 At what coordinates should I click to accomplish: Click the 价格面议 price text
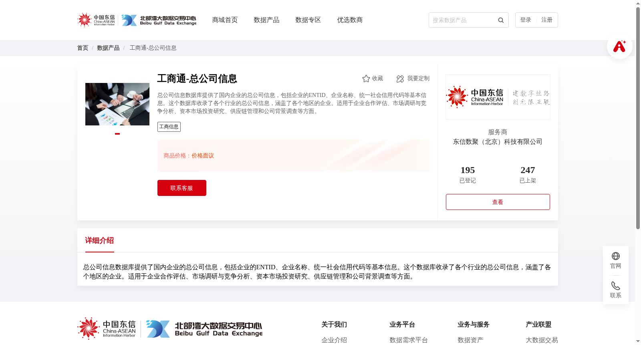point(203,156)
